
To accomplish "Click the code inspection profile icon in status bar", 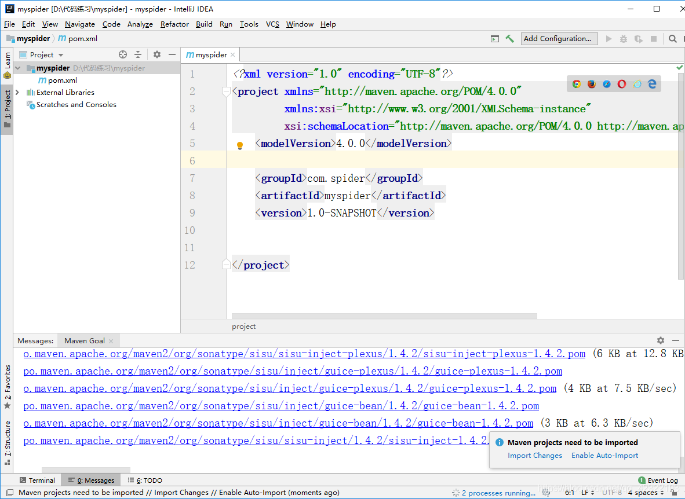I will [546, 493].
